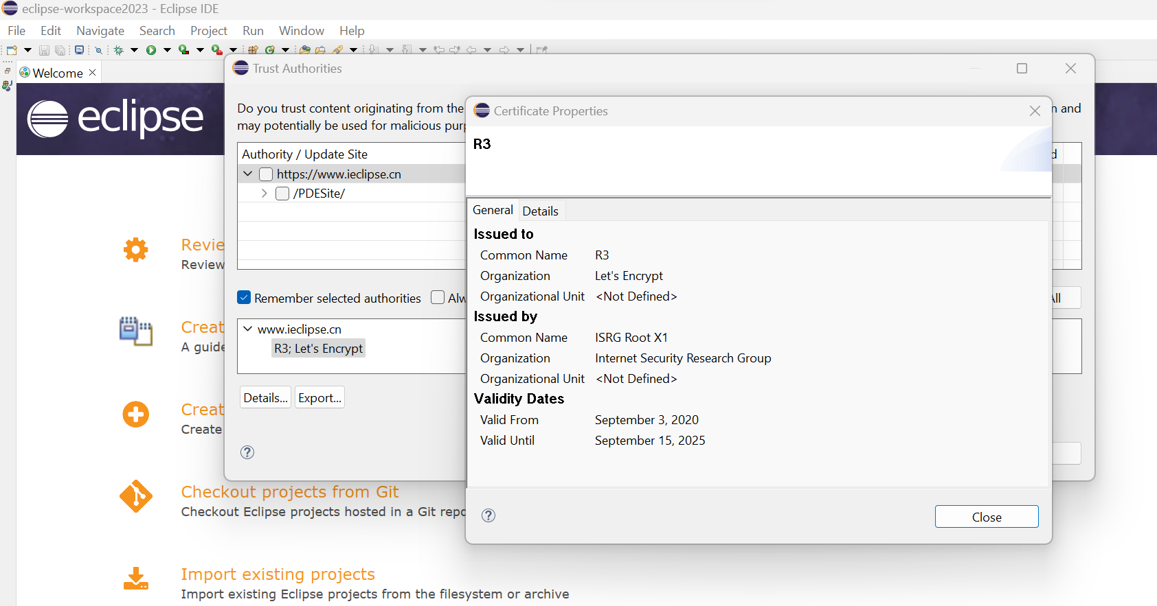This screenshot has height=606, width=1157.
Task: Click the Skip All Breakpoints icon
Action: [x=98, y=50]
